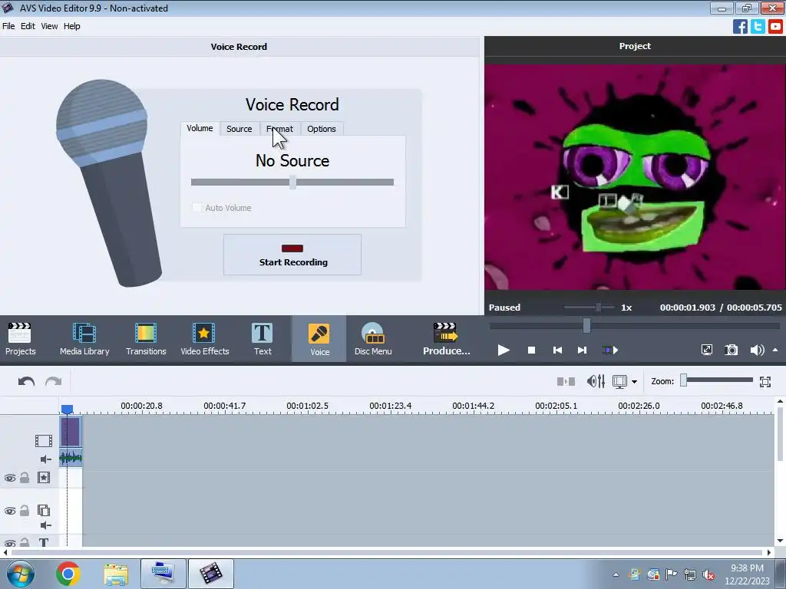Take a snapshot of the preview
Viewport: 786px width, 589px height.
pos(732,350)
